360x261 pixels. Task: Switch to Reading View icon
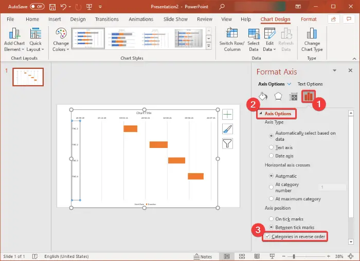click(257, 256)
